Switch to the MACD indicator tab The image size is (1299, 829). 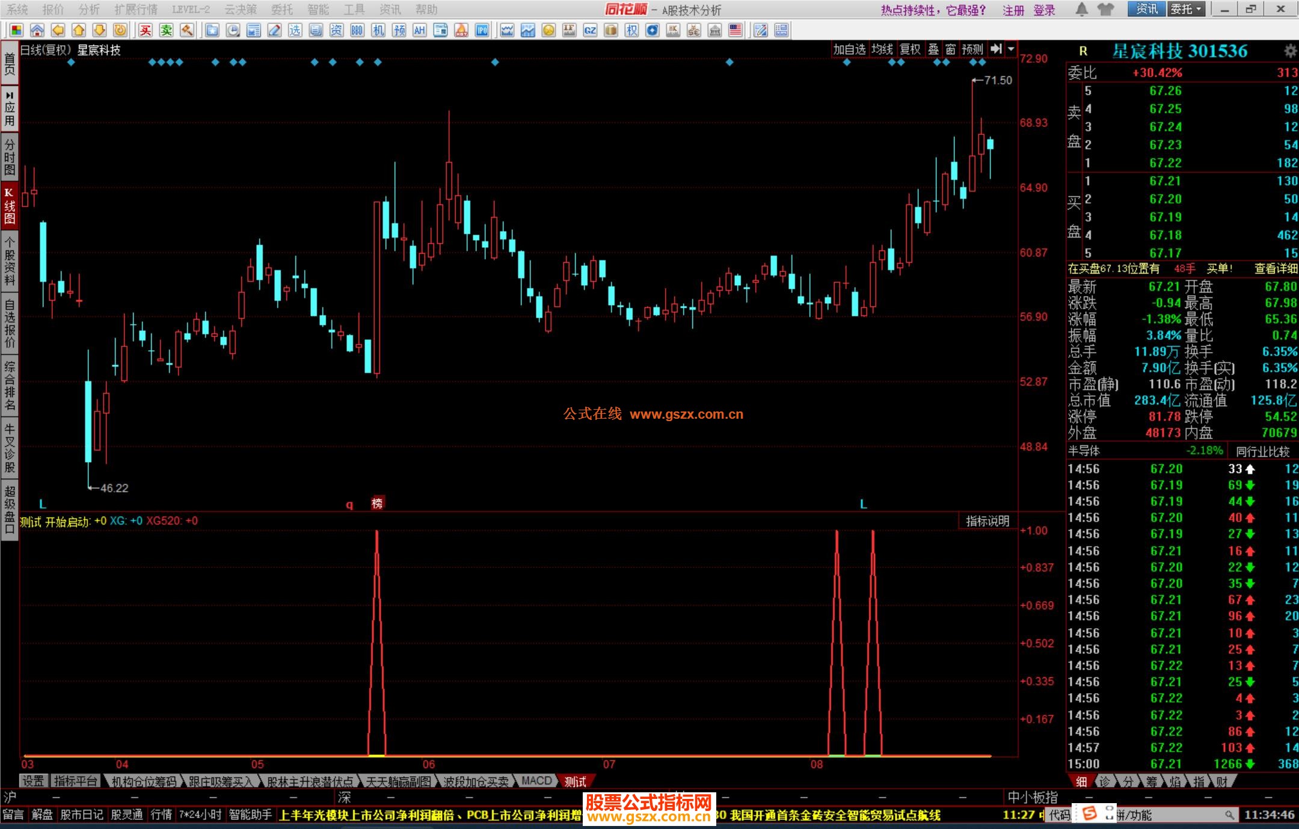(x=536, y=781)
